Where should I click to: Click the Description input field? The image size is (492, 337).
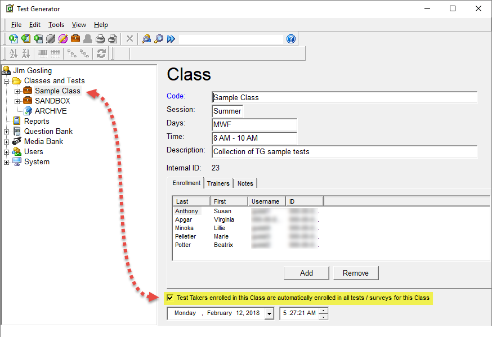pos(345,152)
